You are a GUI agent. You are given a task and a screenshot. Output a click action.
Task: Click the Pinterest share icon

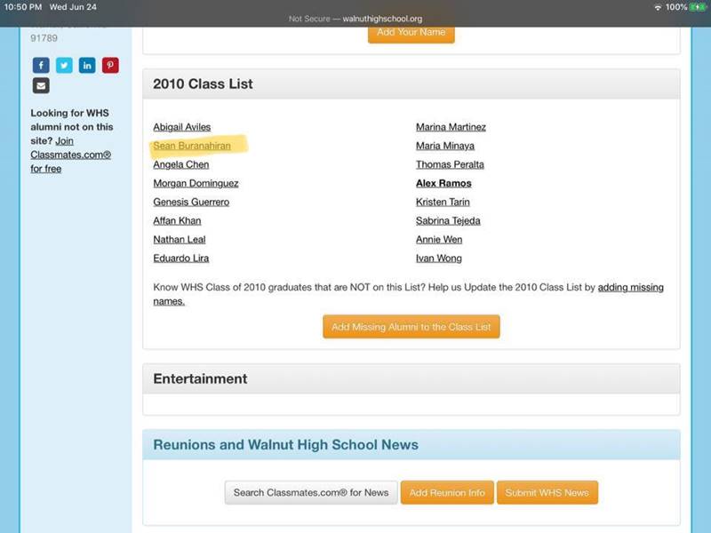[110, 65]
